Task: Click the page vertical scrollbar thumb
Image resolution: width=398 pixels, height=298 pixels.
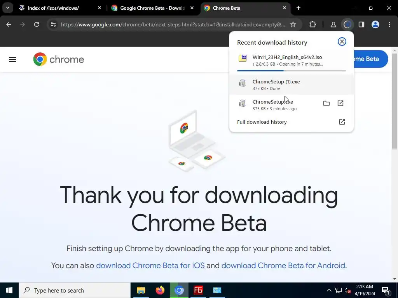Action: (x=395, y=101)
